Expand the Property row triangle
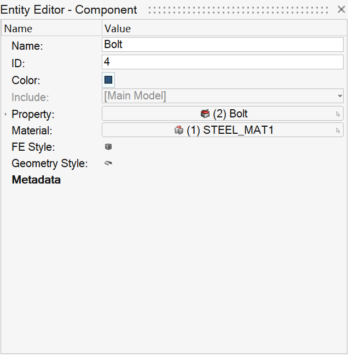Screen dimensions: 348x355 tap(5, 114)
